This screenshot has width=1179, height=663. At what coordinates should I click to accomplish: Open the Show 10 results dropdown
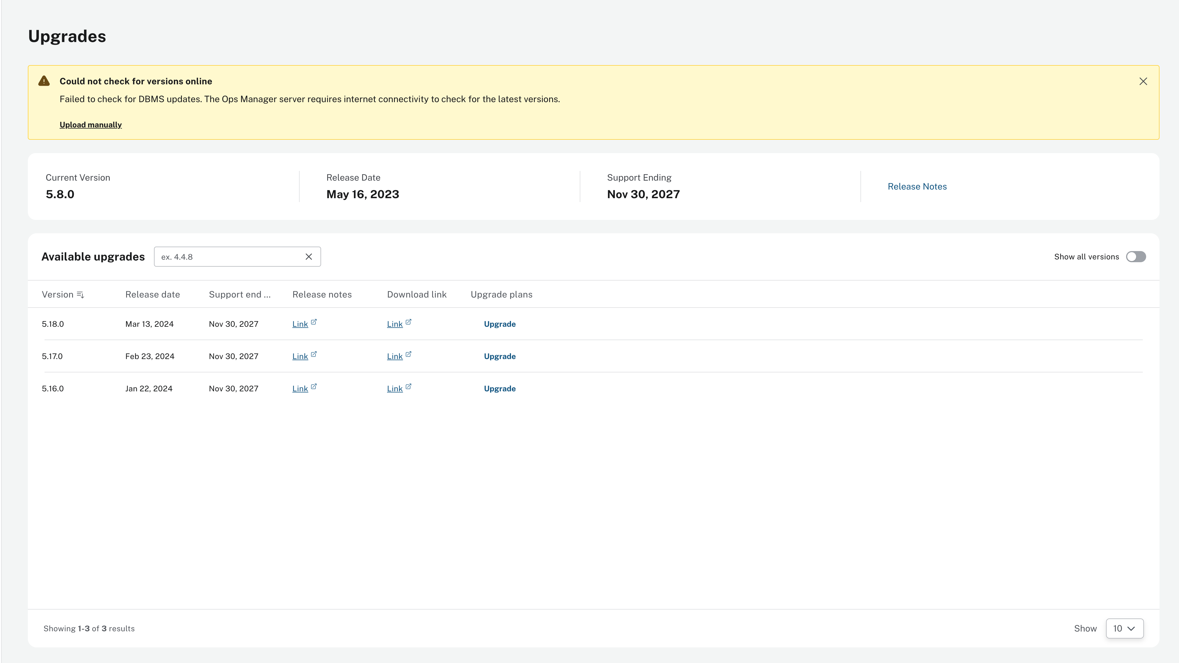pyautogui.click(x=1124, y=629)
